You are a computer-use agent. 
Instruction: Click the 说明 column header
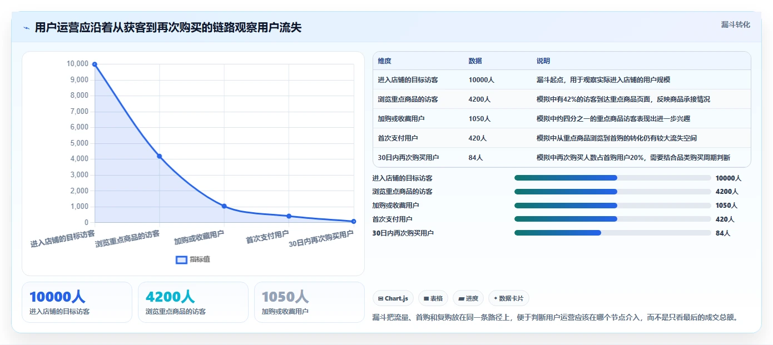coord(543,61)
